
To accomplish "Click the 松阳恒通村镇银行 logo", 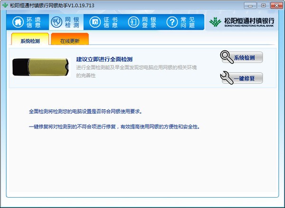I will coord(242,22).
